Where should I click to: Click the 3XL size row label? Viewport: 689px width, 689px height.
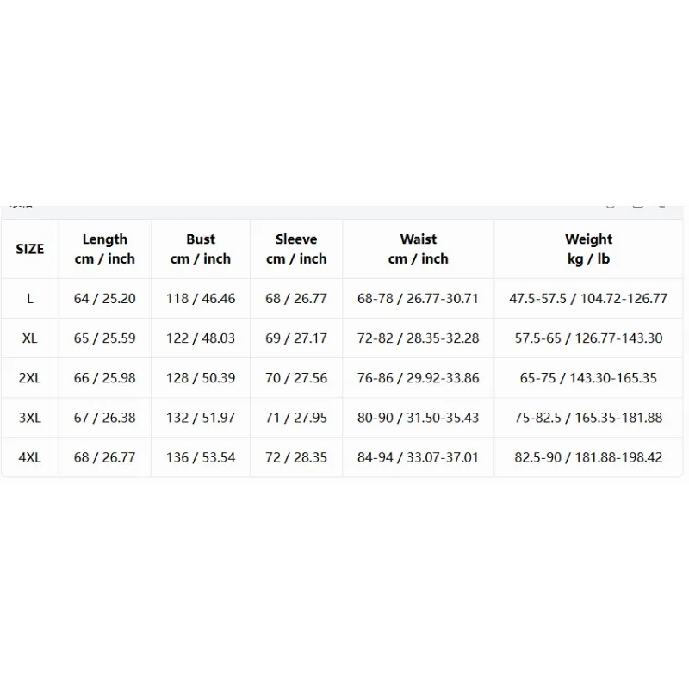30,418
